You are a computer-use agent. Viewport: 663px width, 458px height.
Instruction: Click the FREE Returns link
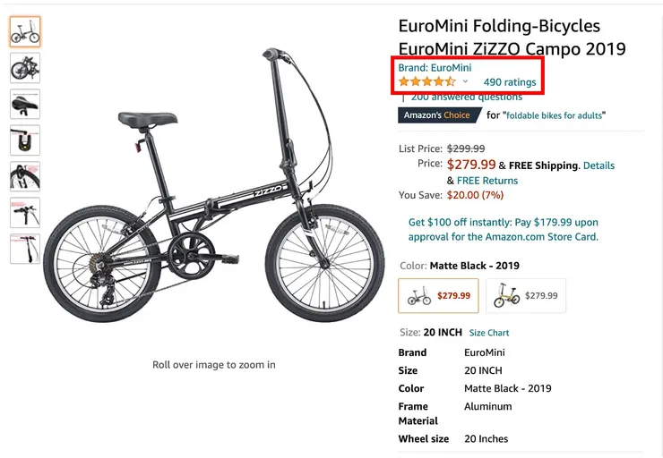click(487, 181)
